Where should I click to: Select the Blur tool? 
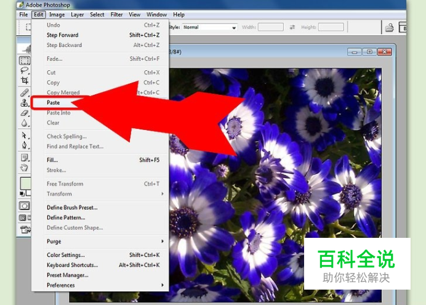point(24,123)
